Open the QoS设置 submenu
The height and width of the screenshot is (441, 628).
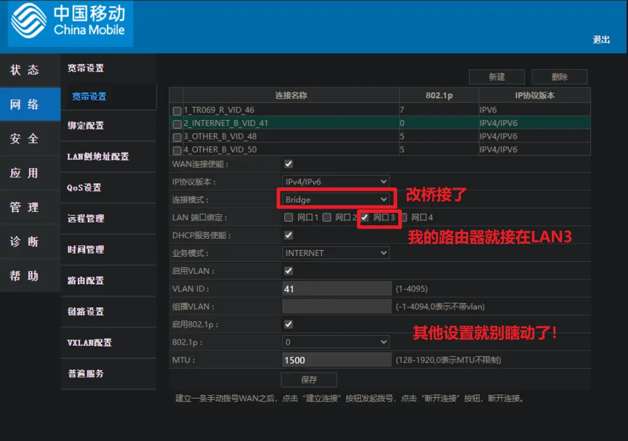[x=84, y=187]
